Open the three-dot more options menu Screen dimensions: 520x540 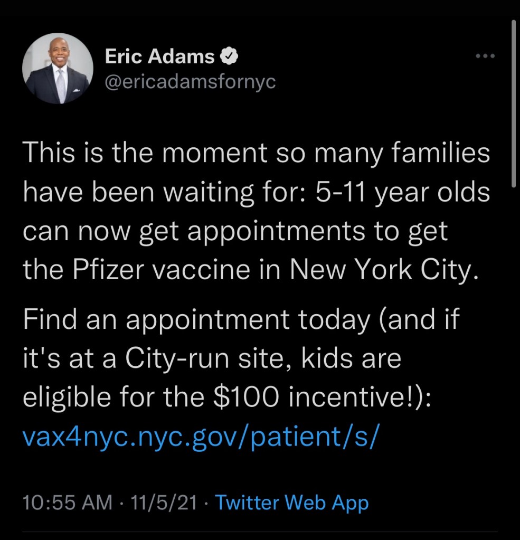click(x=485, y=56)
